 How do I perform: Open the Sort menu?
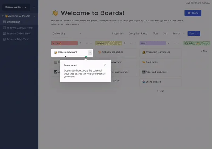point(165,33)
